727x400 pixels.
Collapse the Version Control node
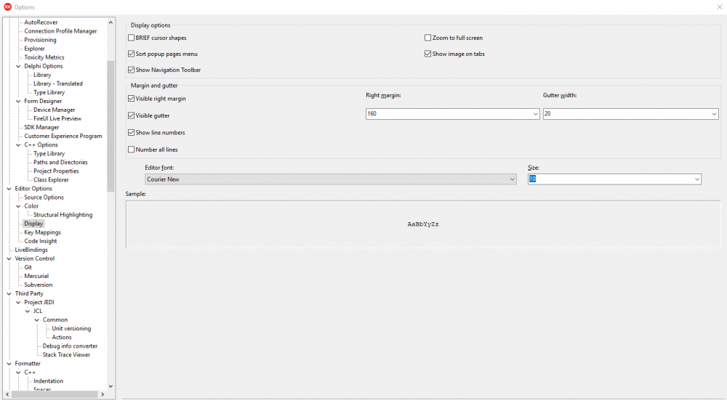(9, 258)
